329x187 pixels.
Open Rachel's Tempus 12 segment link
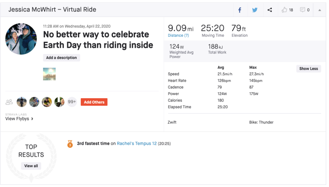coord(137,144)
